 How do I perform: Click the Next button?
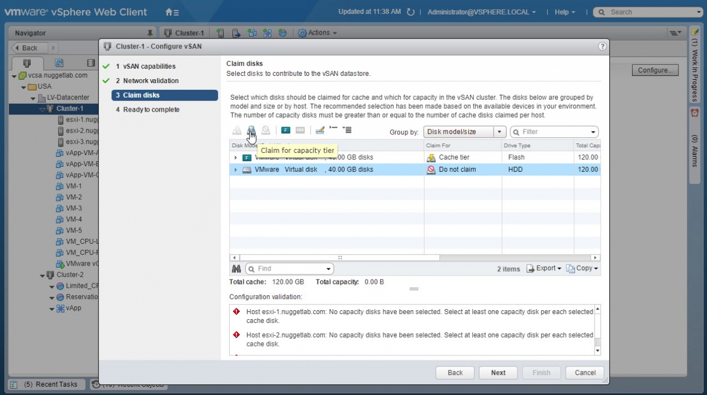click(x=498, y=373)
